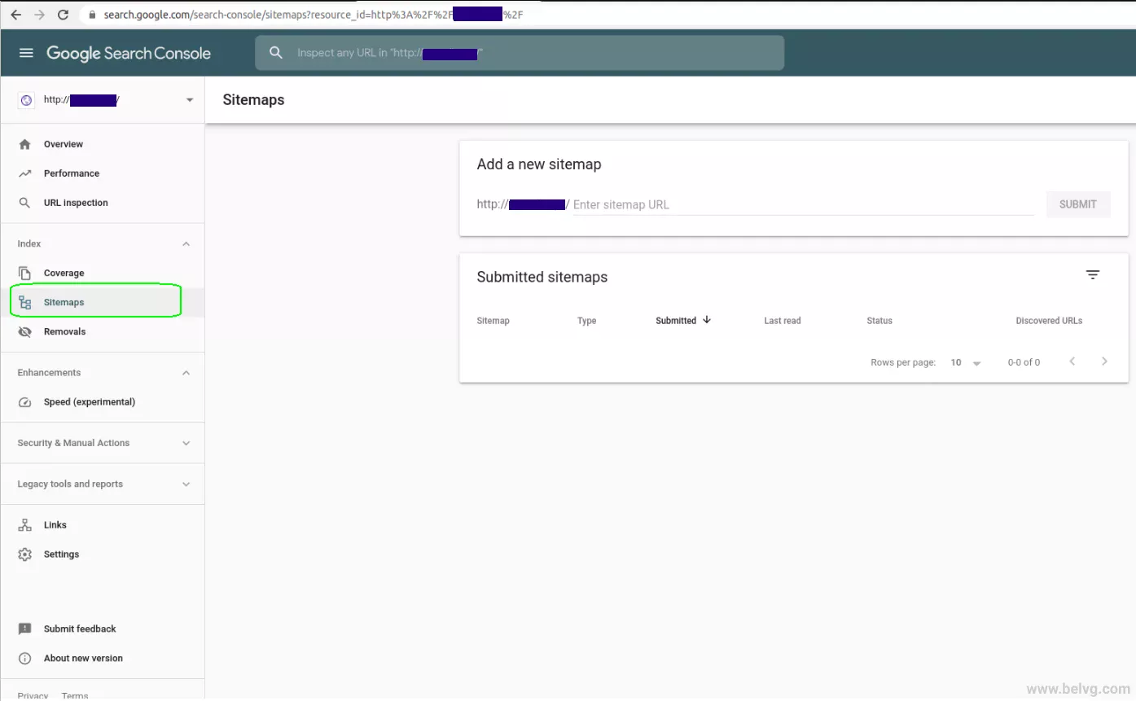Screen dimensions: 1136x701
Task: Click the Sitemaps tree icon
Action: [25, 302]
